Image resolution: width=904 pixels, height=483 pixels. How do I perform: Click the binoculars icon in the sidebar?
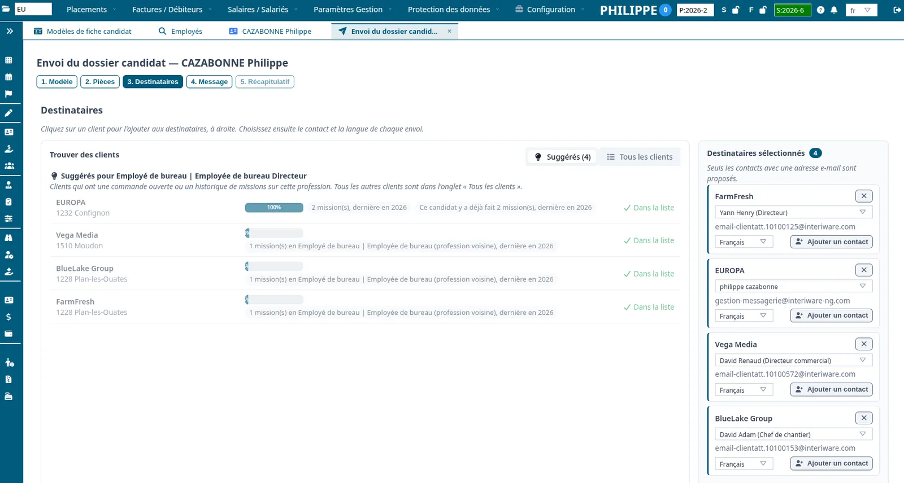pyautogui.click(x=8, y=238)
